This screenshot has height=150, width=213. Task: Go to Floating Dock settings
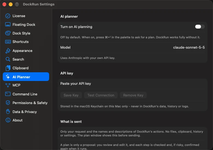[x=24, y=24]
